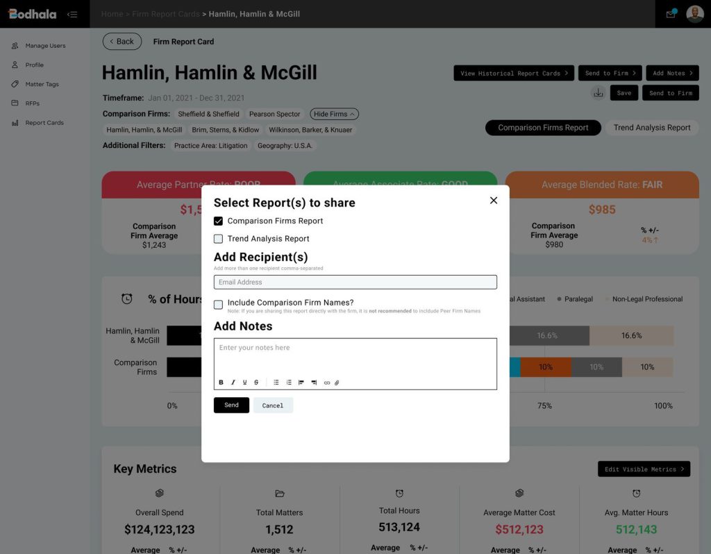Click the Average Matter Cost value $512,123
The height and width of the screenshot is (554, 711).
(x=519, y=530)
